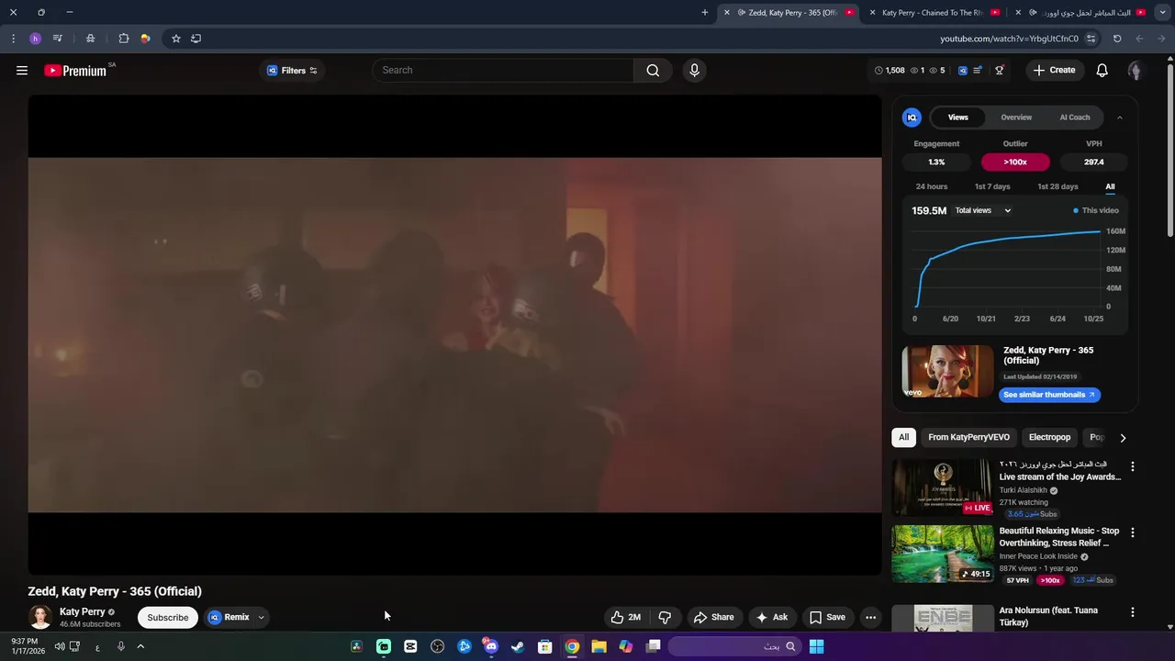Dislike the video
This screenshot has width=1175, height=661.
[666, 618]
